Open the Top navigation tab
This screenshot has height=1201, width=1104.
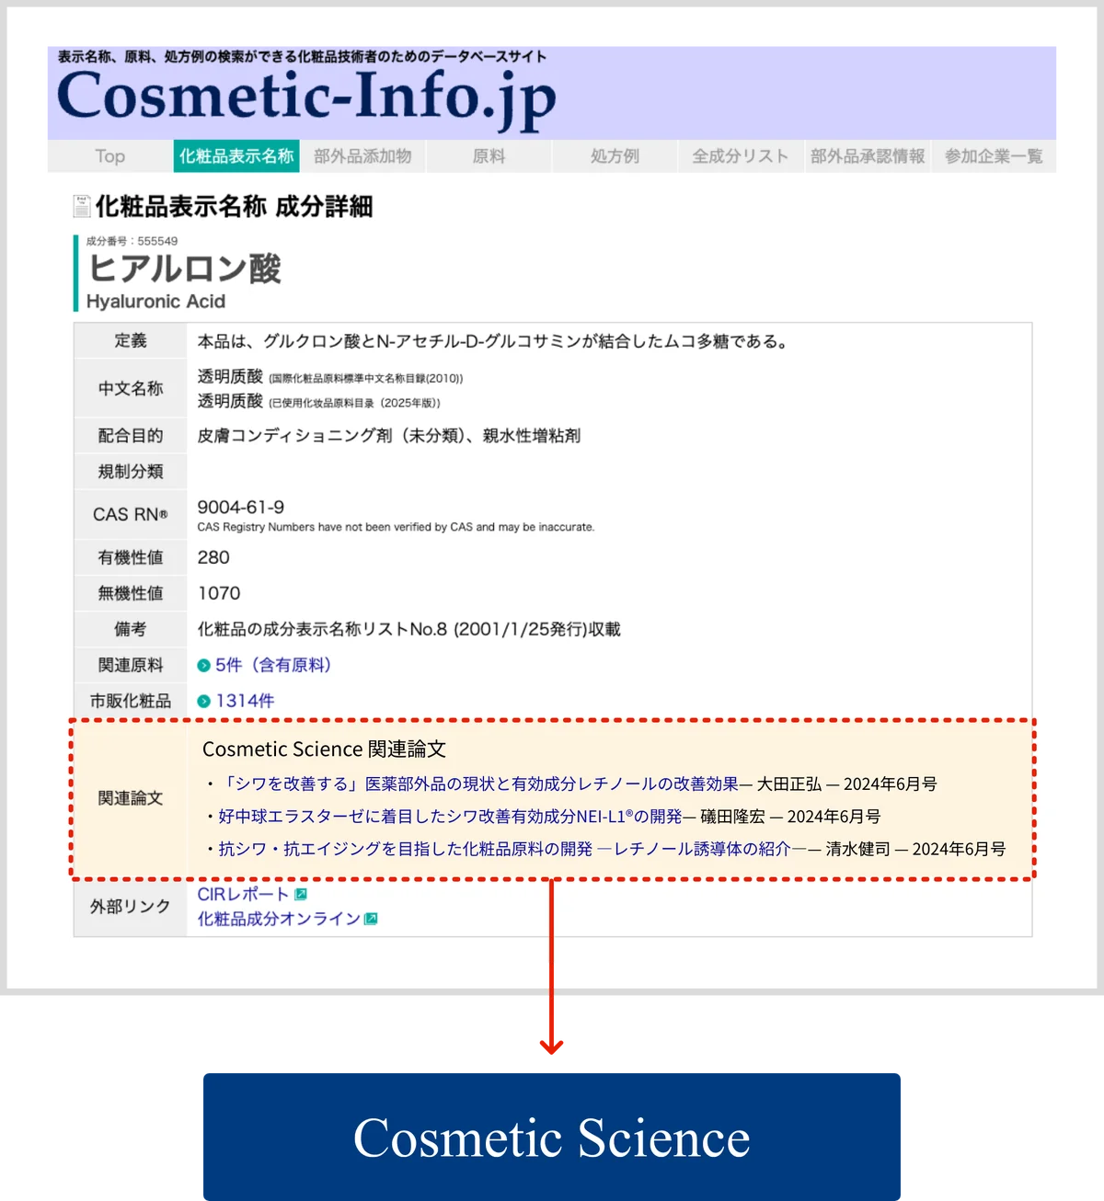110,156
